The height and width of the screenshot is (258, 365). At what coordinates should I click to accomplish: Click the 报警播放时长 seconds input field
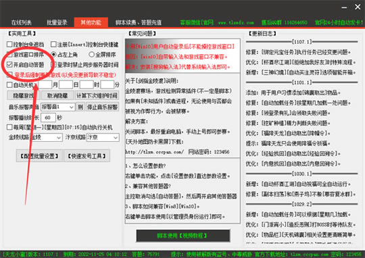pyautogui.click(x=48, y=118)
